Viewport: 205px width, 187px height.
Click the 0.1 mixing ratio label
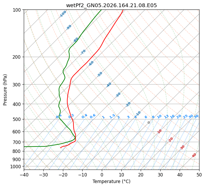(x=59, y=116)
